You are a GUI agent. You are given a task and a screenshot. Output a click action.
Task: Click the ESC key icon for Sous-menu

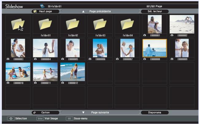coord(69,119)
